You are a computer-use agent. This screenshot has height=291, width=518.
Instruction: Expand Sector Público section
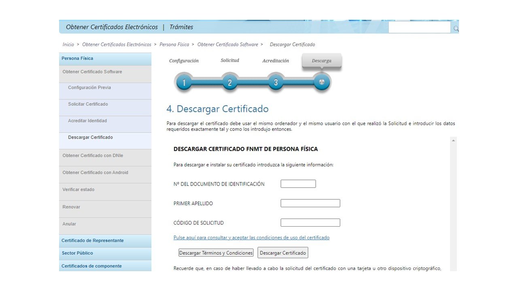(105, 253)
